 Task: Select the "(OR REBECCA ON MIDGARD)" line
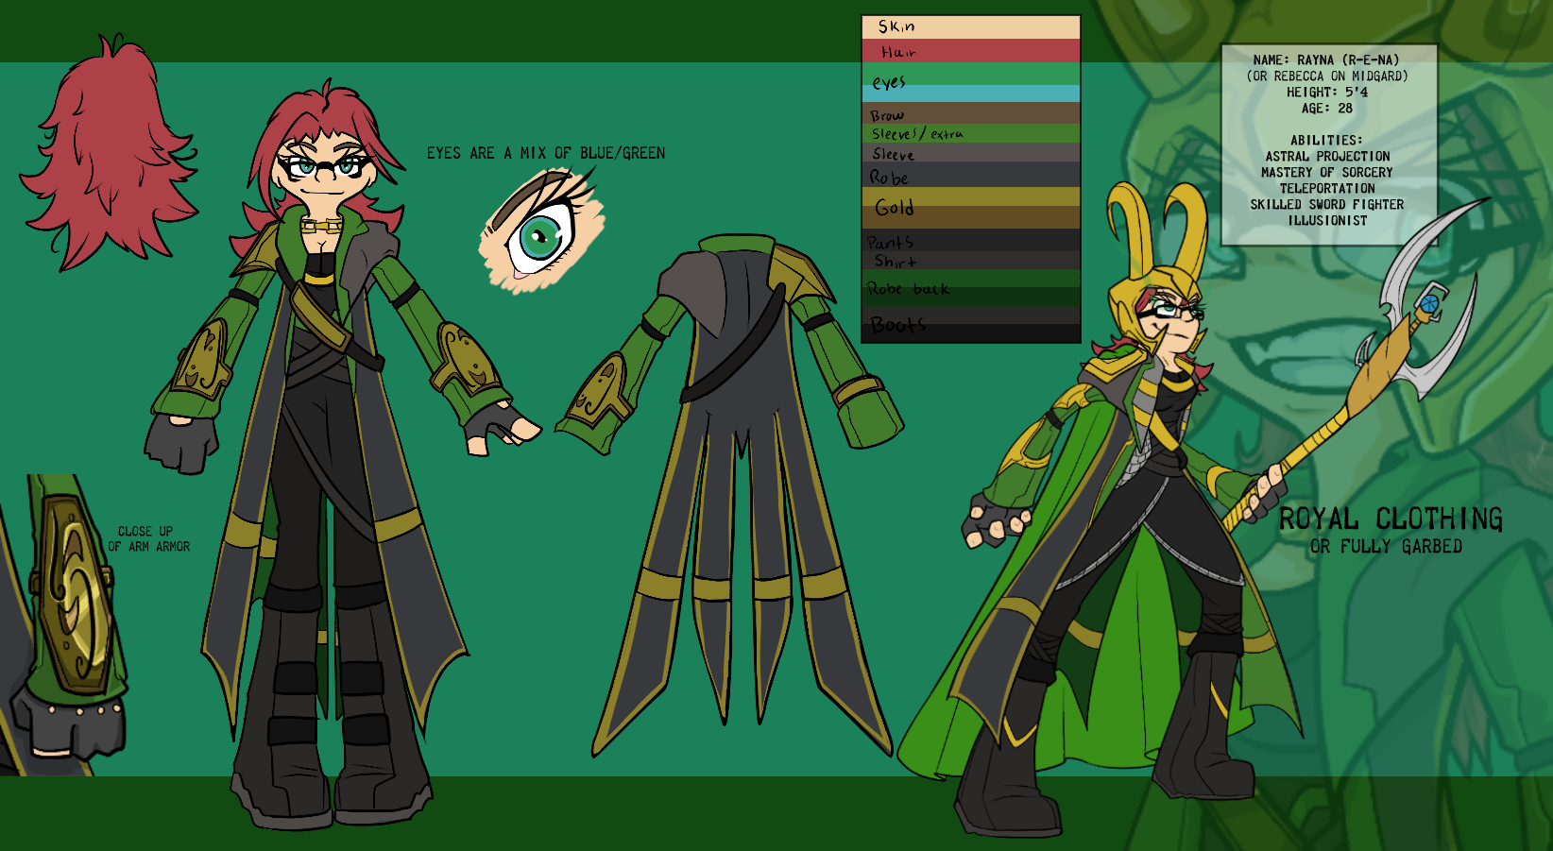[1327, 76]
